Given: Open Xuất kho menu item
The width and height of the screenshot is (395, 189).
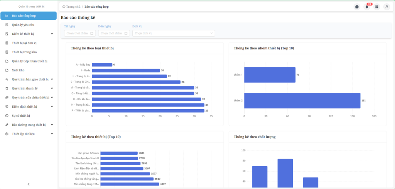Looking at the screenshot, I should tap(19, 70).
